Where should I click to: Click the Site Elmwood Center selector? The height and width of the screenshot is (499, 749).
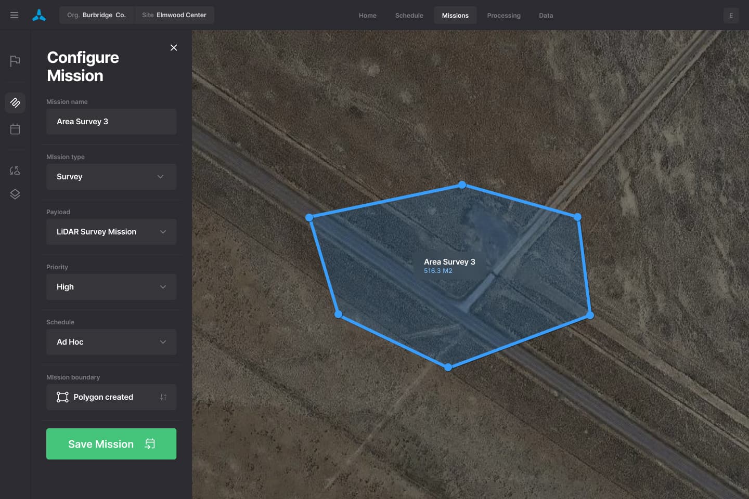(x=174, y=15)
